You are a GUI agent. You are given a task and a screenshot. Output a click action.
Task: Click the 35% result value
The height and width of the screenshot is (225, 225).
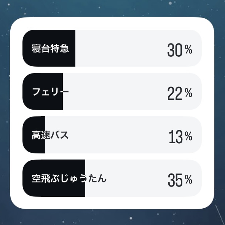coord(180,180)
